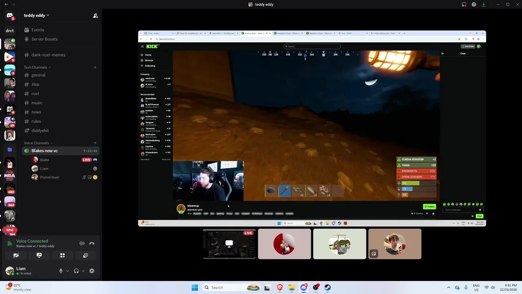Click Liam's avatar in user panel
This screenshot has width=522, height=294.
click(10, 271)
